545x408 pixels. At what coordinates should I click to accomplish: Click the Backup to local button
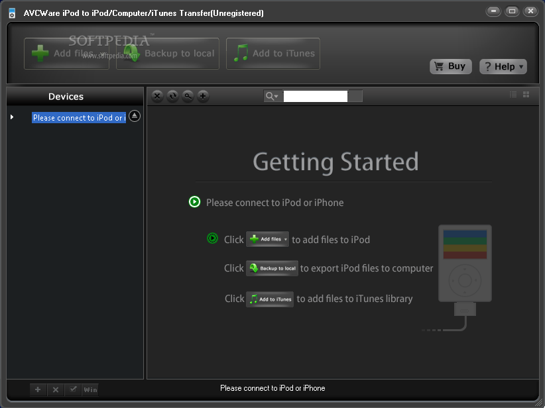(x=168, y=54)
